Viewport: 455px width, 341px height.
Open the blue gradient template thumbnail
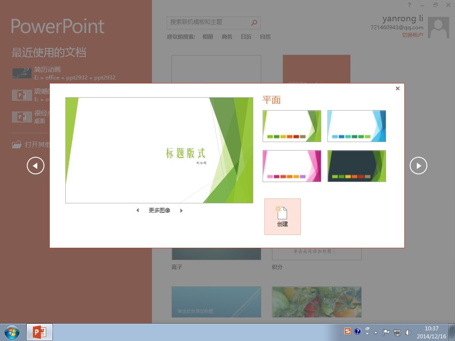click(x=216, y=302)
